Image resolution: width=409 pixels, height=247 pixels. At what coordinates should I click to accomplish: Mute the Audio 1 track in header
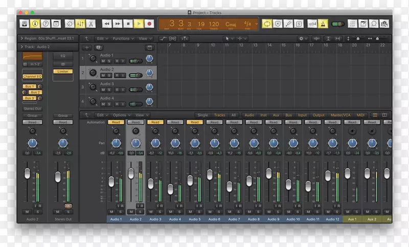(103, 61)
